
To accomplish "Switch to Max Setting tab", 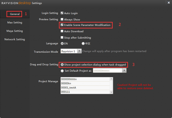I will point(15,22).
